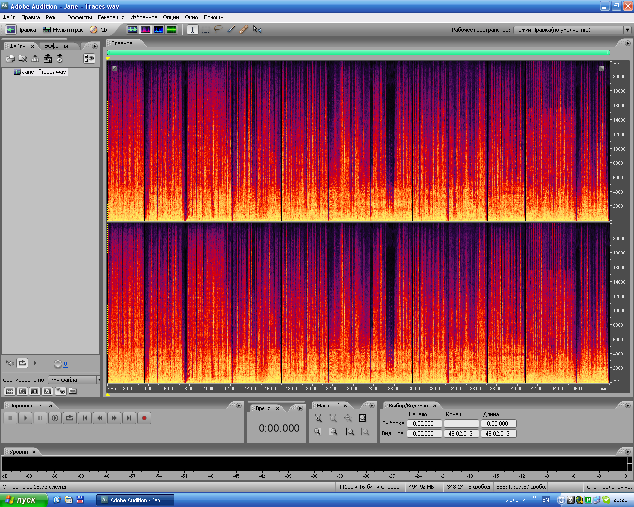This screenshot has height=507, width=634.
Task: Switch to spectral phase display icon
Action: pos(171,30)
